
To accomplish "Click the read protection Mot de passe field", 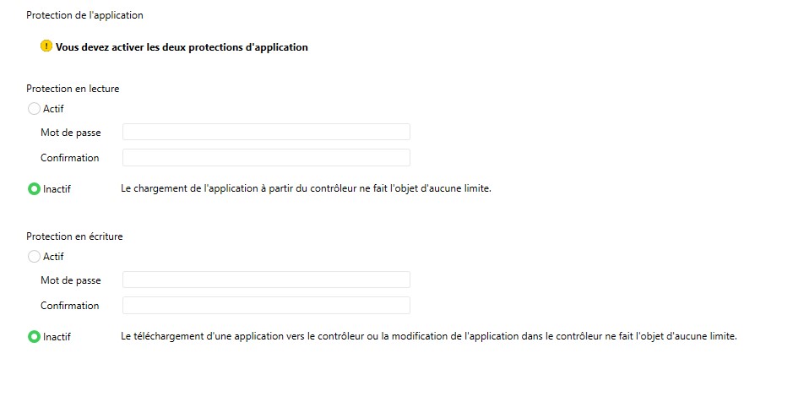I will pos(266,132).
